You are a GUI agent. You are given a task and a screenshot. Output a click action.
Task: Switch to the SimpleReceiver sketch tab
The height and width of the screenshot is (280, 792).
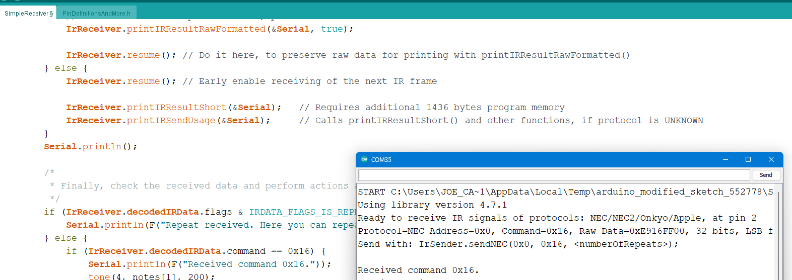point(28,13)
